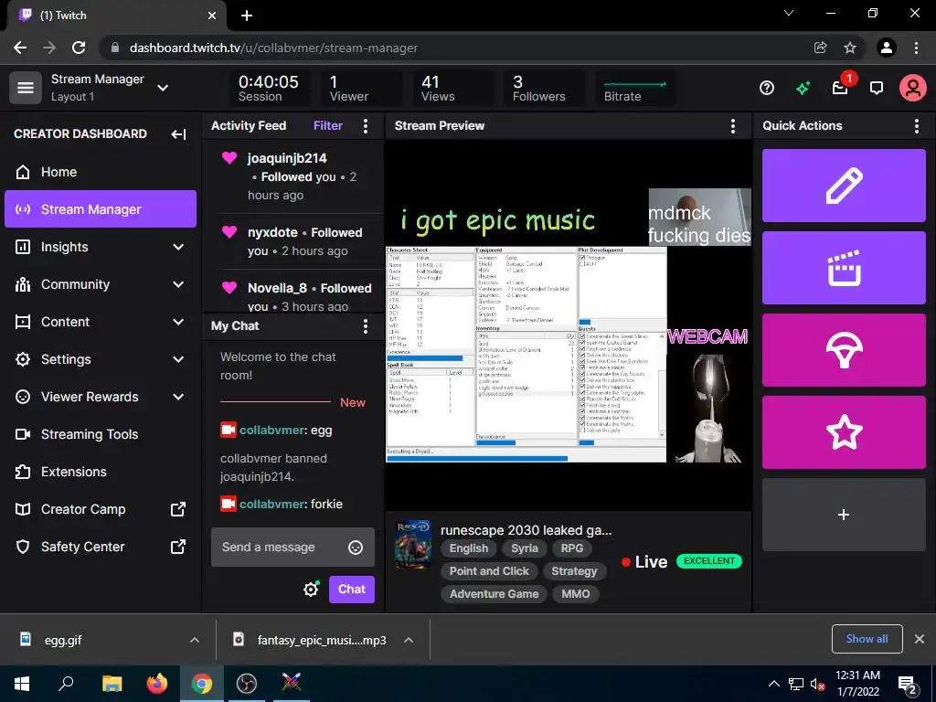
Task: Open the user profile avatar in Twitch header
Action: 913,88
